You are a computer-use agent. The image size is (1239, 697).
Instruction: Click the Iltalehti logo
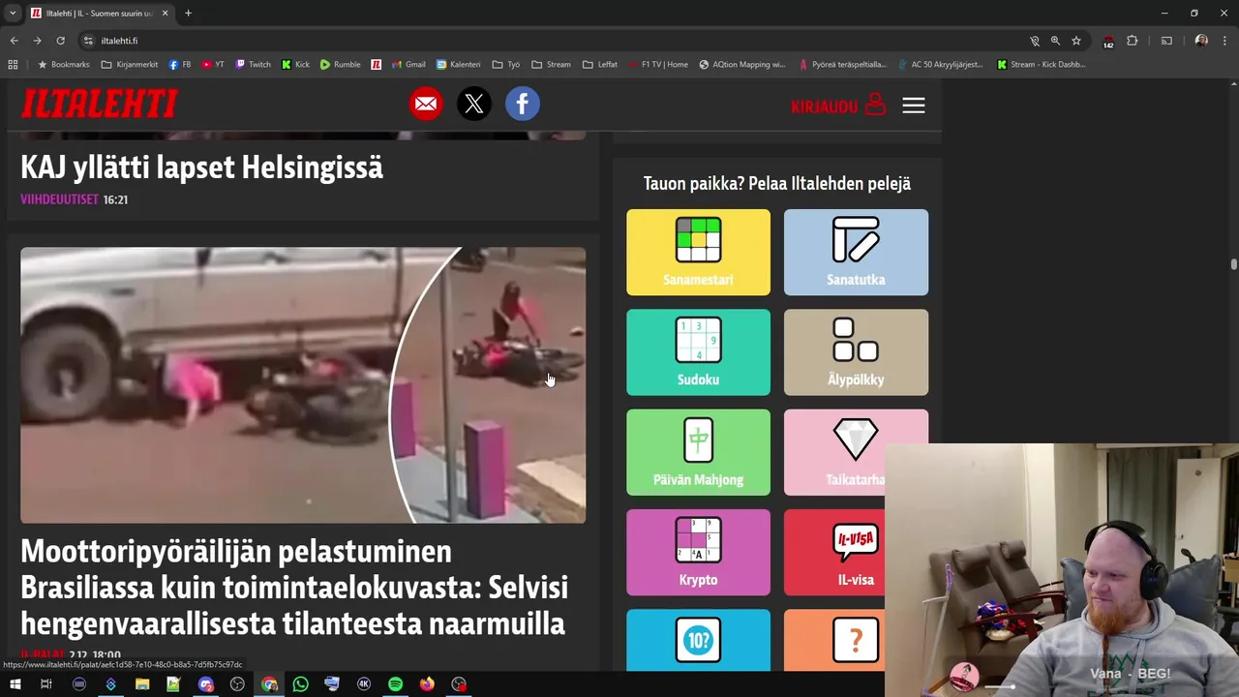[100, 104]
